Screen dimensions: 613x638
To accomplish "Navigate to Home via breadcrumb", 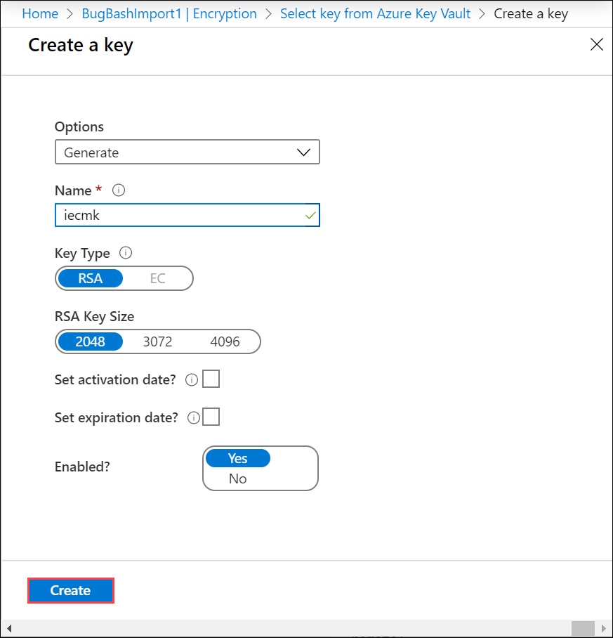I will [x=40, y=13].
